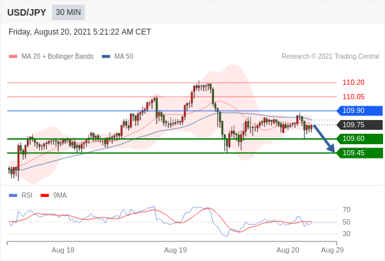The width and height of the screenshot is (385, 261).
Task: Select the 109.90 blue pivot price tag
Action: [x=360, y=111]
